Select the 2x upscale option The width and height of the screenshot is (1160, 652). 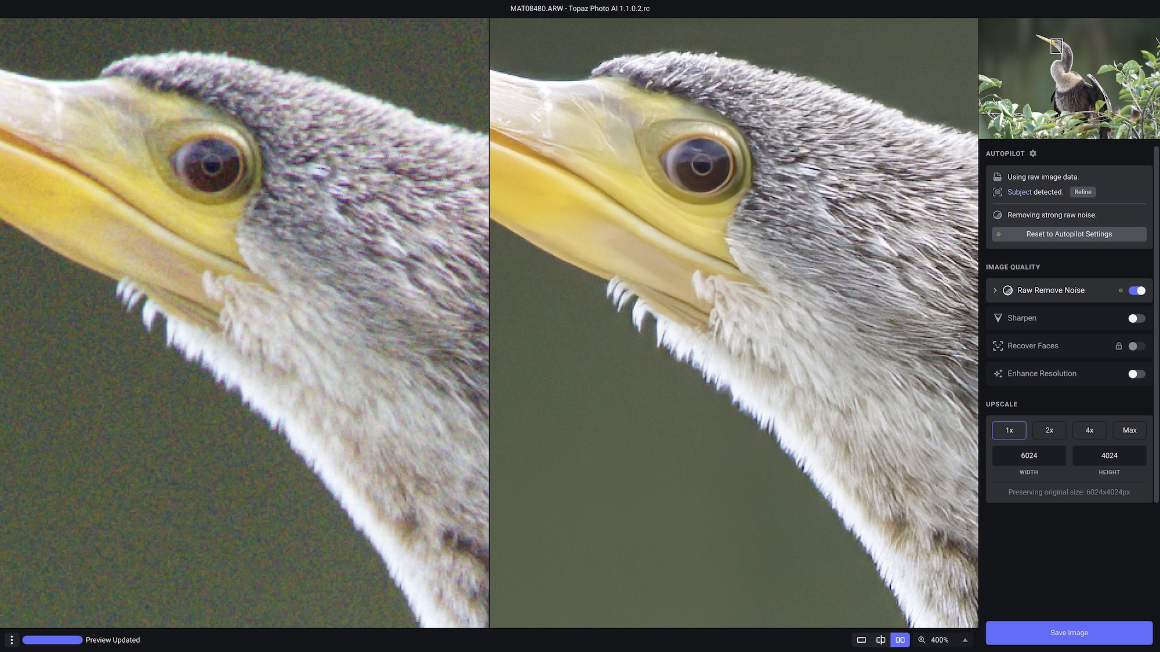tap(1049, 430)
